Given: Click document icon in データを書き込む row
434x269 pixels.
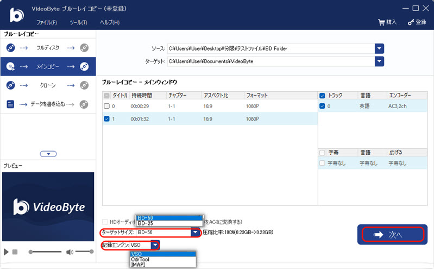Looking at the screenshot, I should (x=10, y=104).
